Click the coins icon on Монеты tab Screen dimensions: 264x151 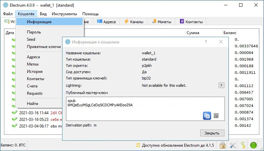pyautogui.click(x=154, y=21)
